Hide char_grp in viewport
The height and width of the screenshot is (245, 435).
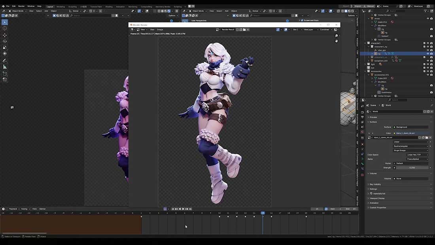(x=428, y=50)
